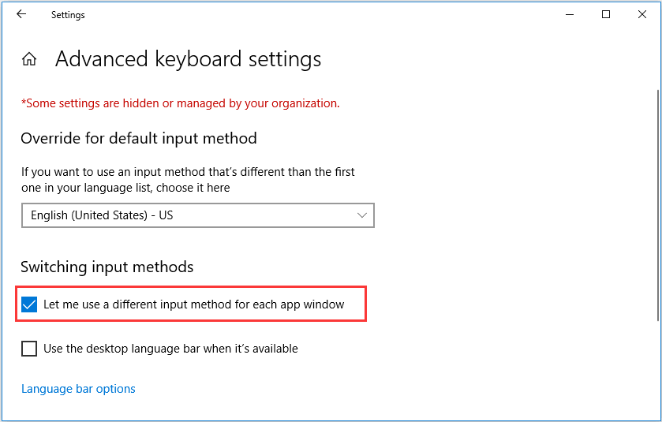Click the red managed-by-organization notice

pos(181,103)
